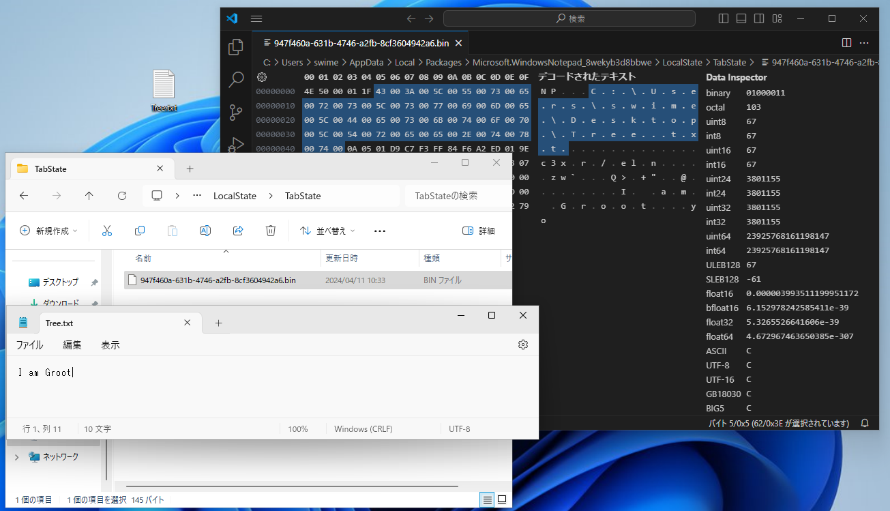Open VS Code hamburger menu

[256, 18]
